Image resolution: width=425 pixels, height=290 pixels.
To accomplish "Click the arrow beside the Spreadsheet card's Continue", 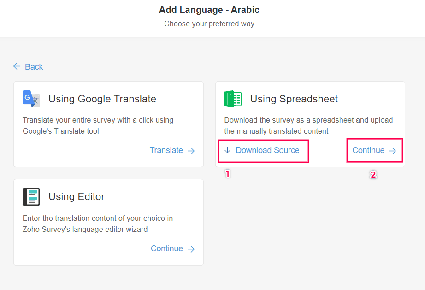I will tap(393, 151).
